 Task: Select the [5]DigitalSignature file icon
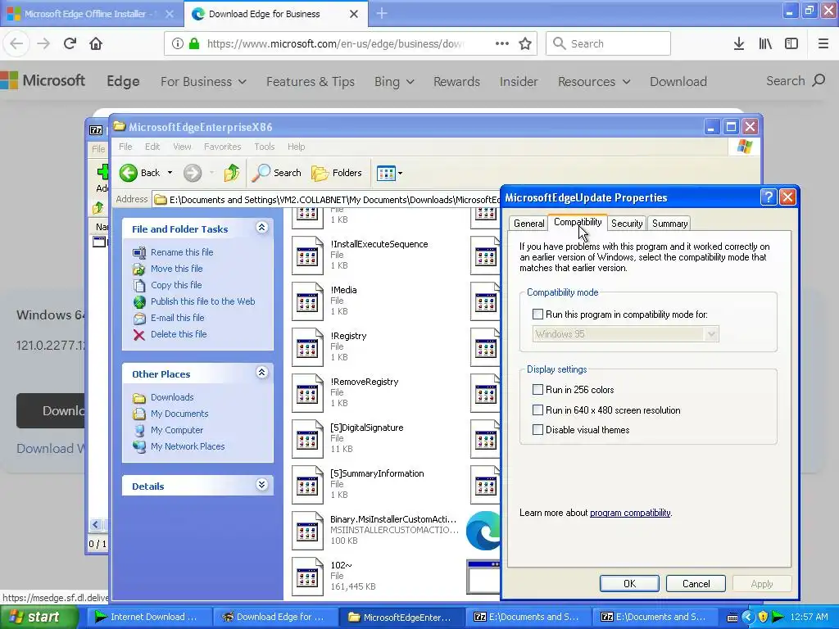click(x=308, y=439)
